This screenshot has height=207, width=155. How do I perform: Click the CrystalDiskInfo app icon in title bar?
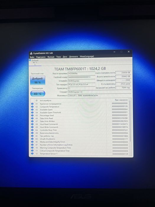(31, 53)
